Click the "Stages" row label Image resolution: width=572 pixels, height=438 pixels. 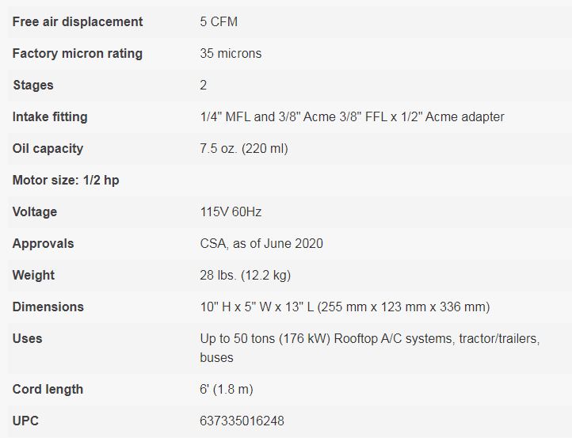click(x=33, y=85)
